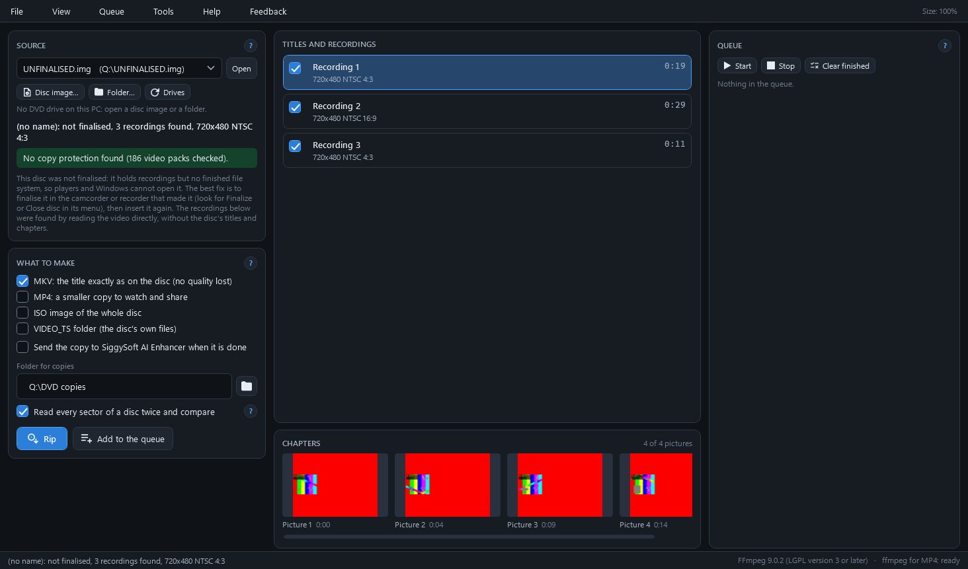Image resolution: width=968 pixels, height=569 pixels.
Task: Browse for the copies folder
Action: coord(247,387)
